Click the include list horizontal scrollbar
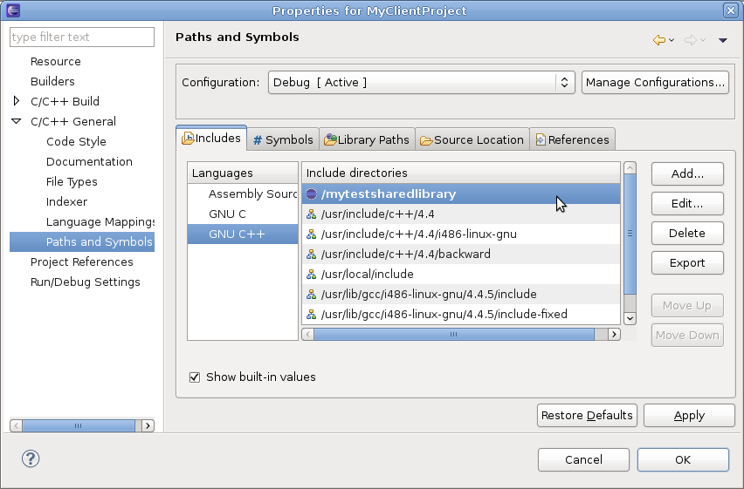This screenshot has height=489, width=744. 453,334
